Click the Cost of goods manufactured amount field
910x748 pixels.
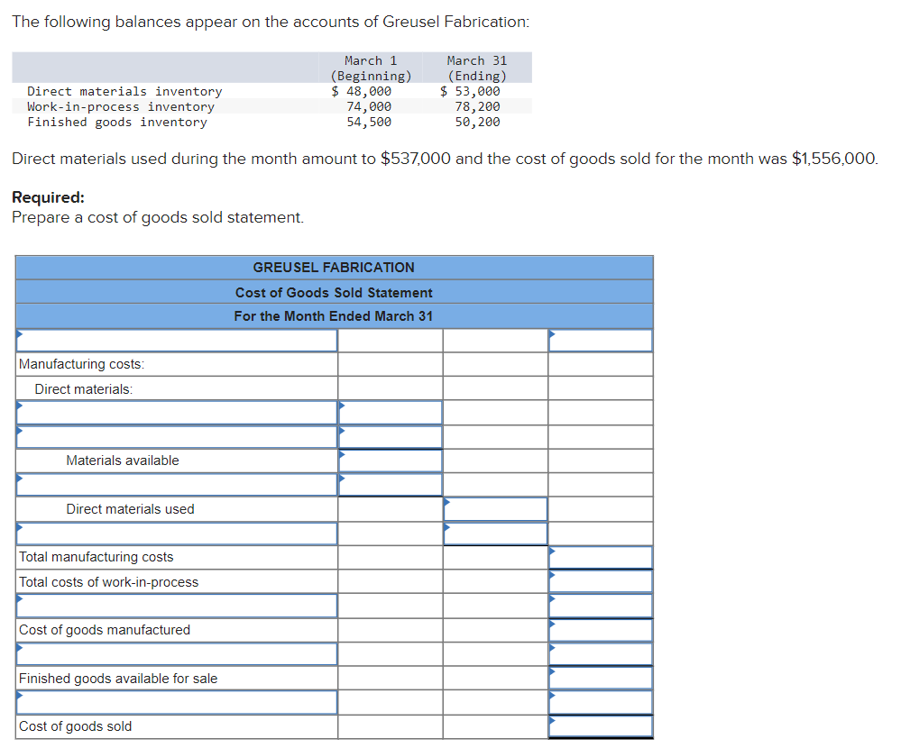[x=601, y=630]
